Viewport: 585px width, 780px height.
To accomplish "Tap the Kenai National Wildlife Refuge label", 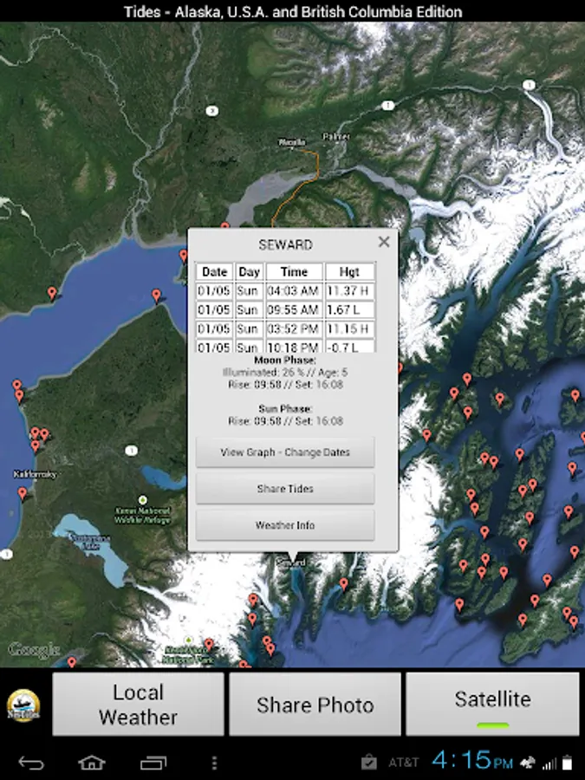I will [143, 516].
